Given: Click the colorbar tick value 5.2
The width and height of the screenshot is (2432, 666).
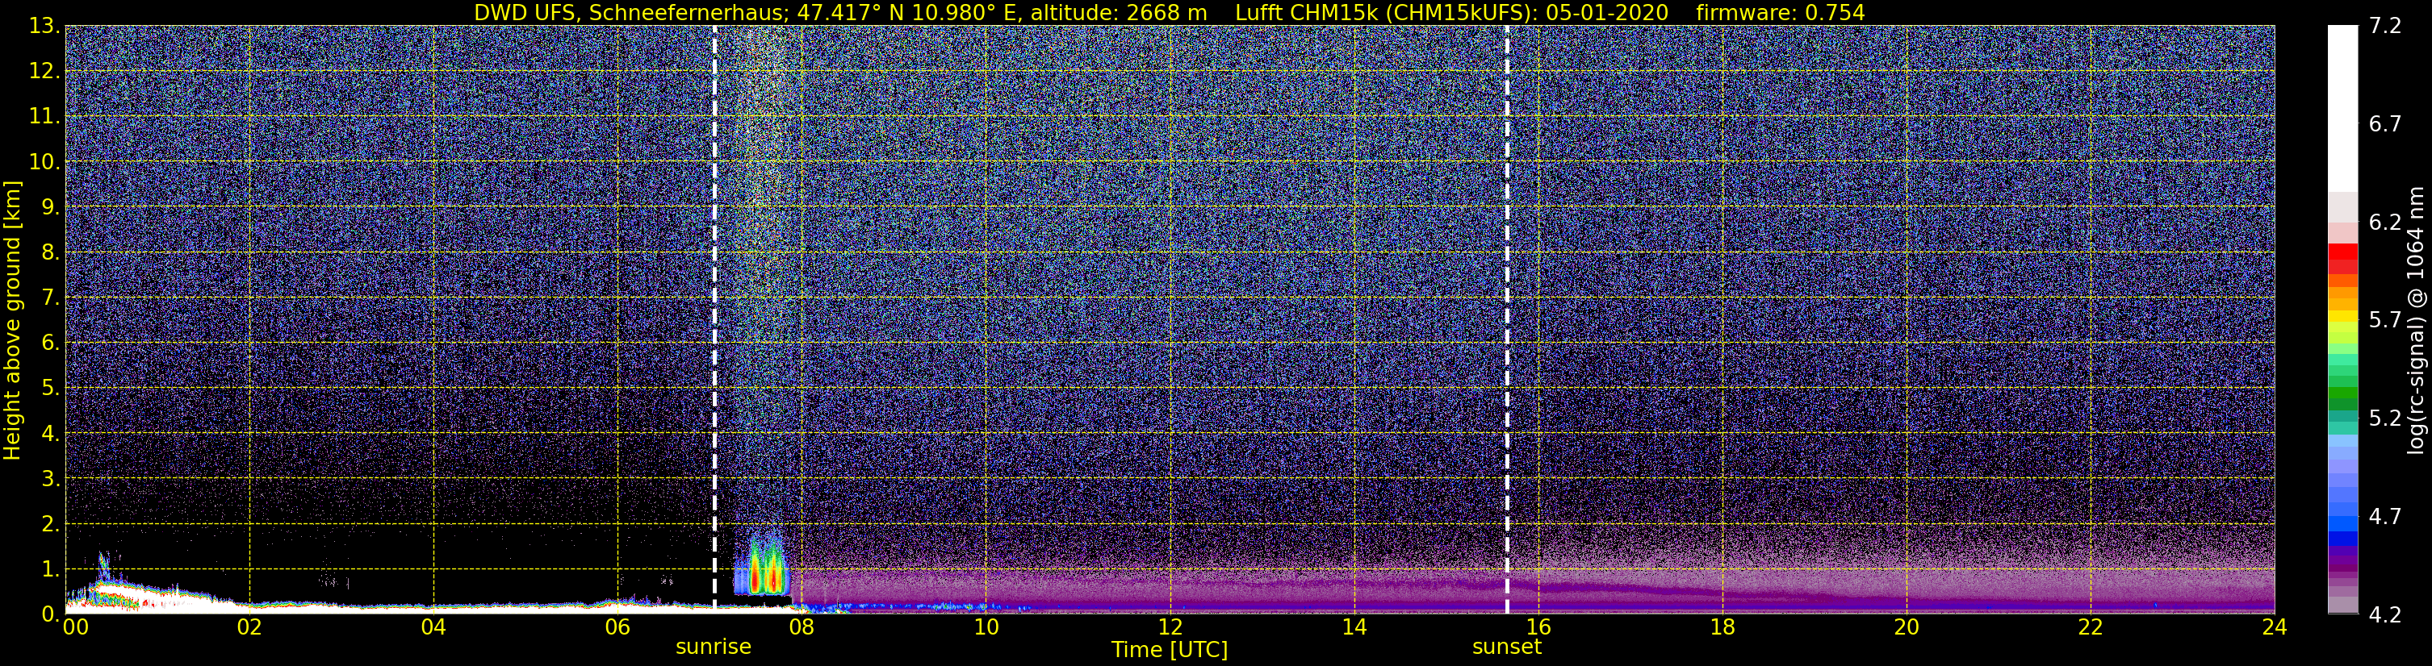Looking at the screenshot, I should click(2385, 418).
